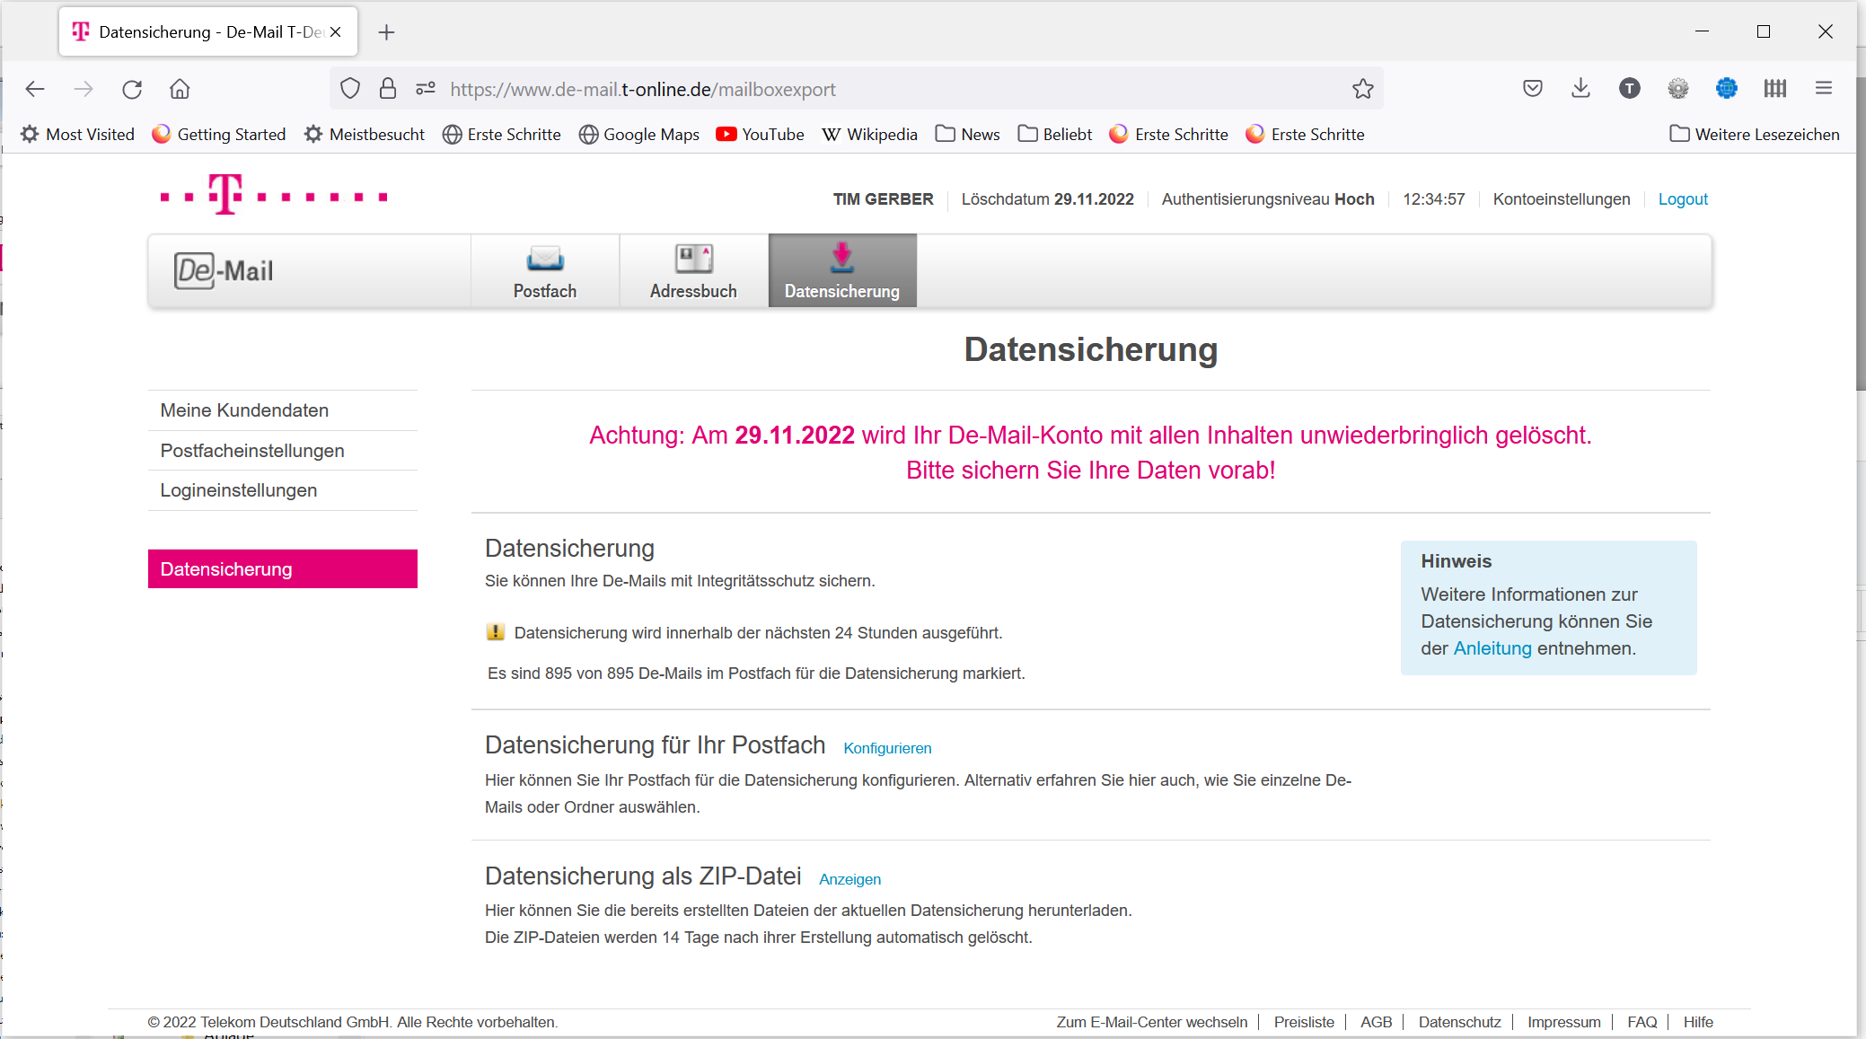Click the Logout link
The width and height of the screenshot is (1866, 1039).
[1682, 199]
